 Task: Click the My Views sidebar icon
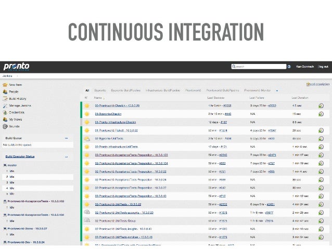pyautogui.click(x=5, y=120)
